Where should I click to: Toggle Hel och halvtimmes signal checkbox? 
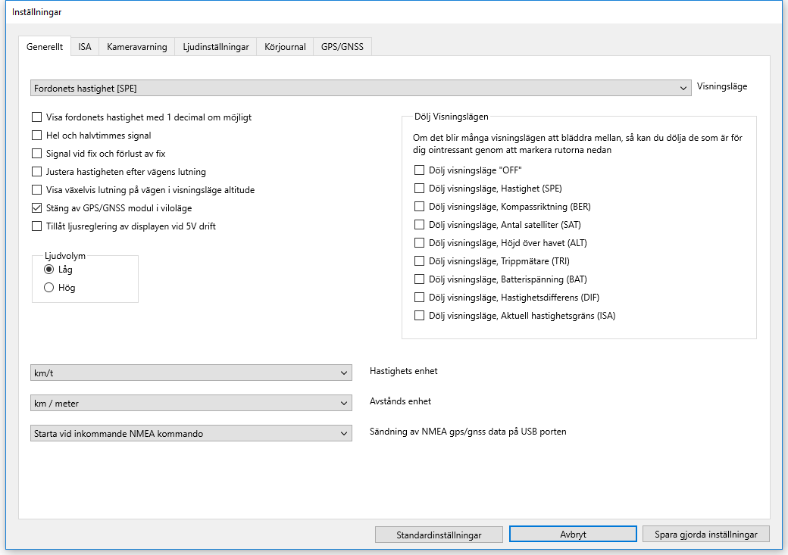37,136
